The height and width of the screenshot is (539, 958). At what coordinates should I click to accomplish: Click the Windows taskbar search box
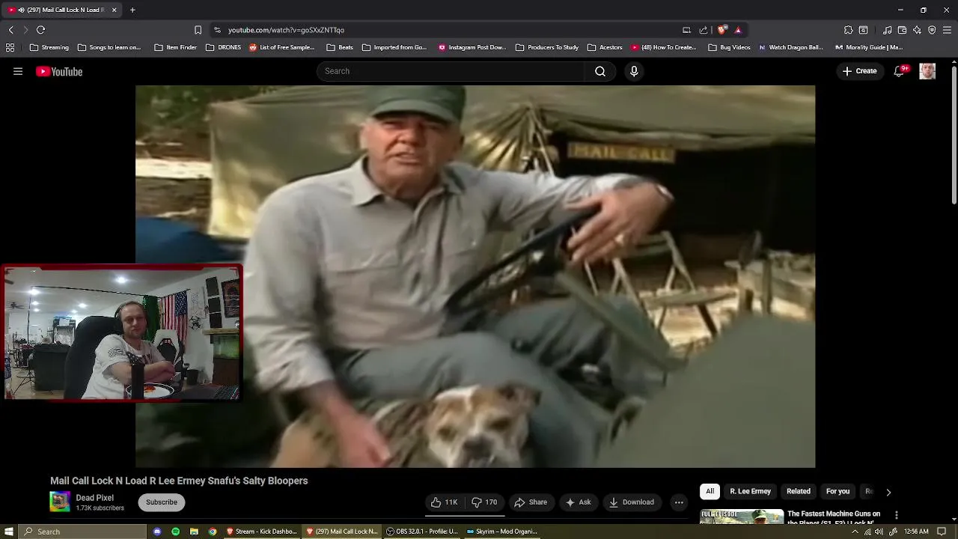tap(84, 532)
